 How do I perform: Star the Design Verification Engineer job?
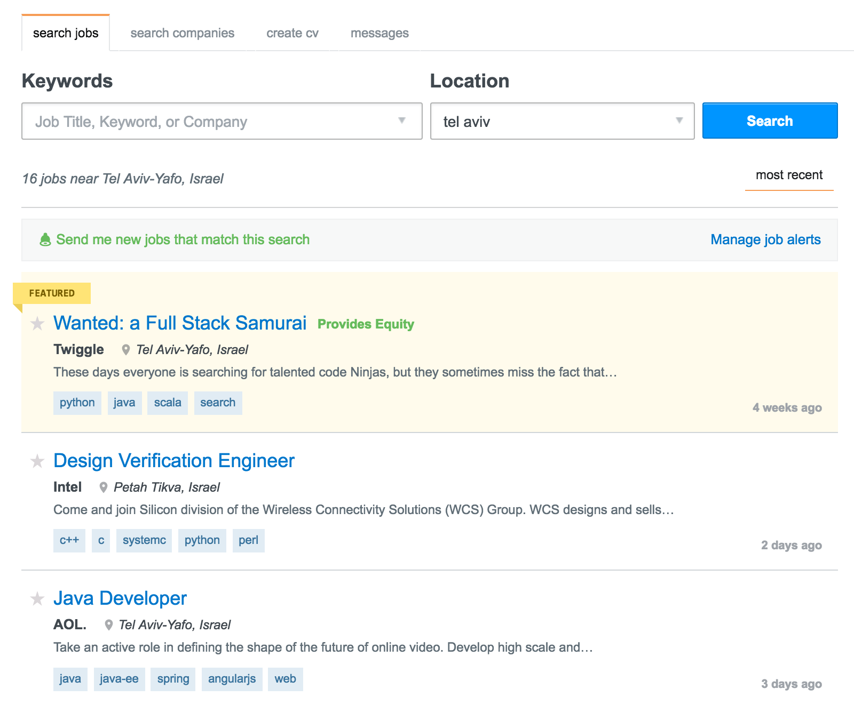point(37,461)
